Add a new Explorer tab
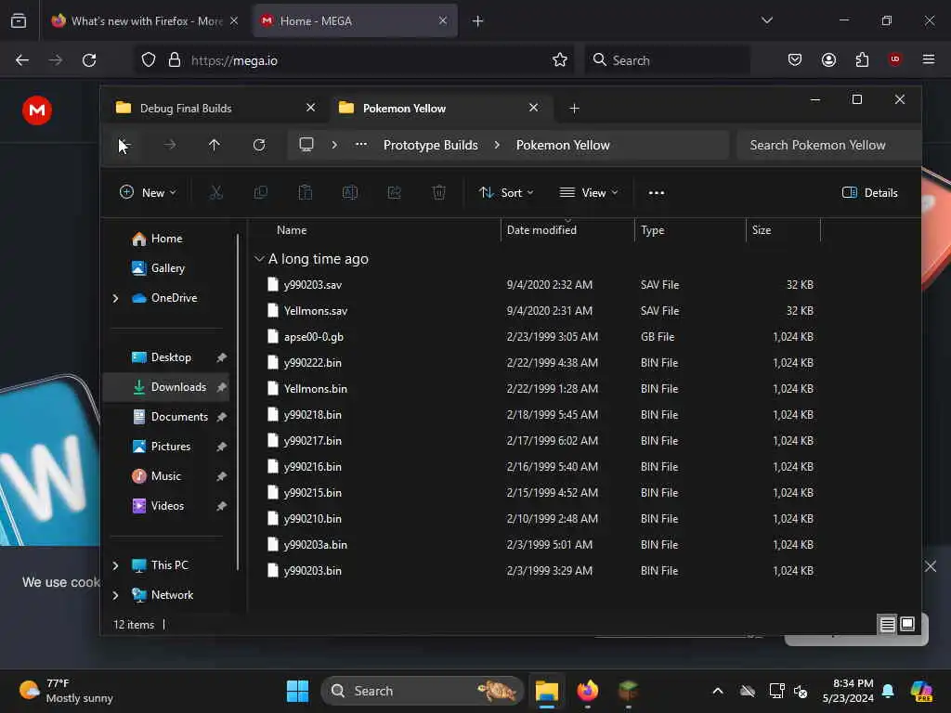 click(574, 108)
